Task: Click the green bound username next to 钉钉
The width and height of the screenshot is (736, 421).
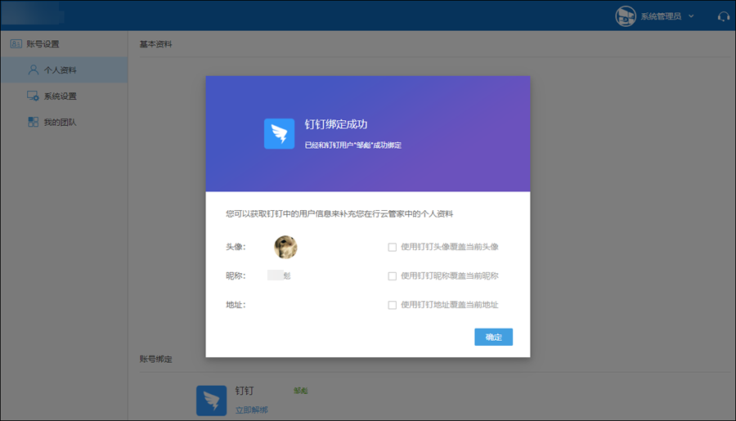Action: (300, 391)
